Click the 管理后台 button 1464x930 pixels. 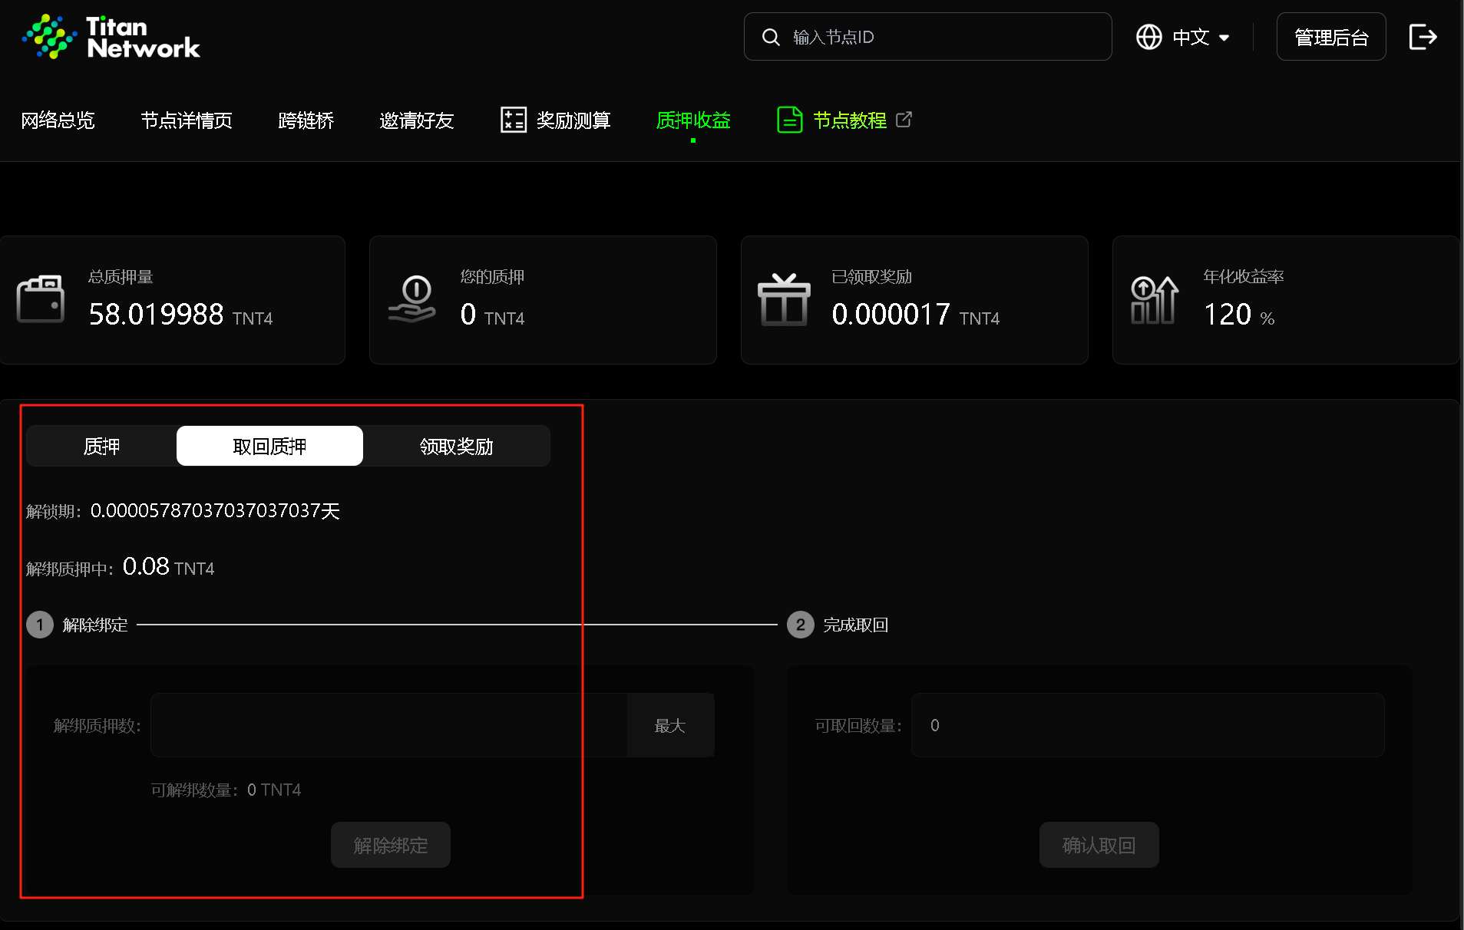1330,37
